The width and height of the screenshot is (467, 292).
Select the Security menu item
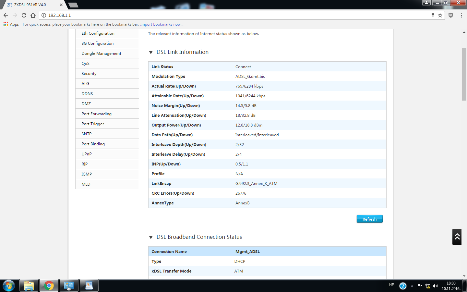89,74
